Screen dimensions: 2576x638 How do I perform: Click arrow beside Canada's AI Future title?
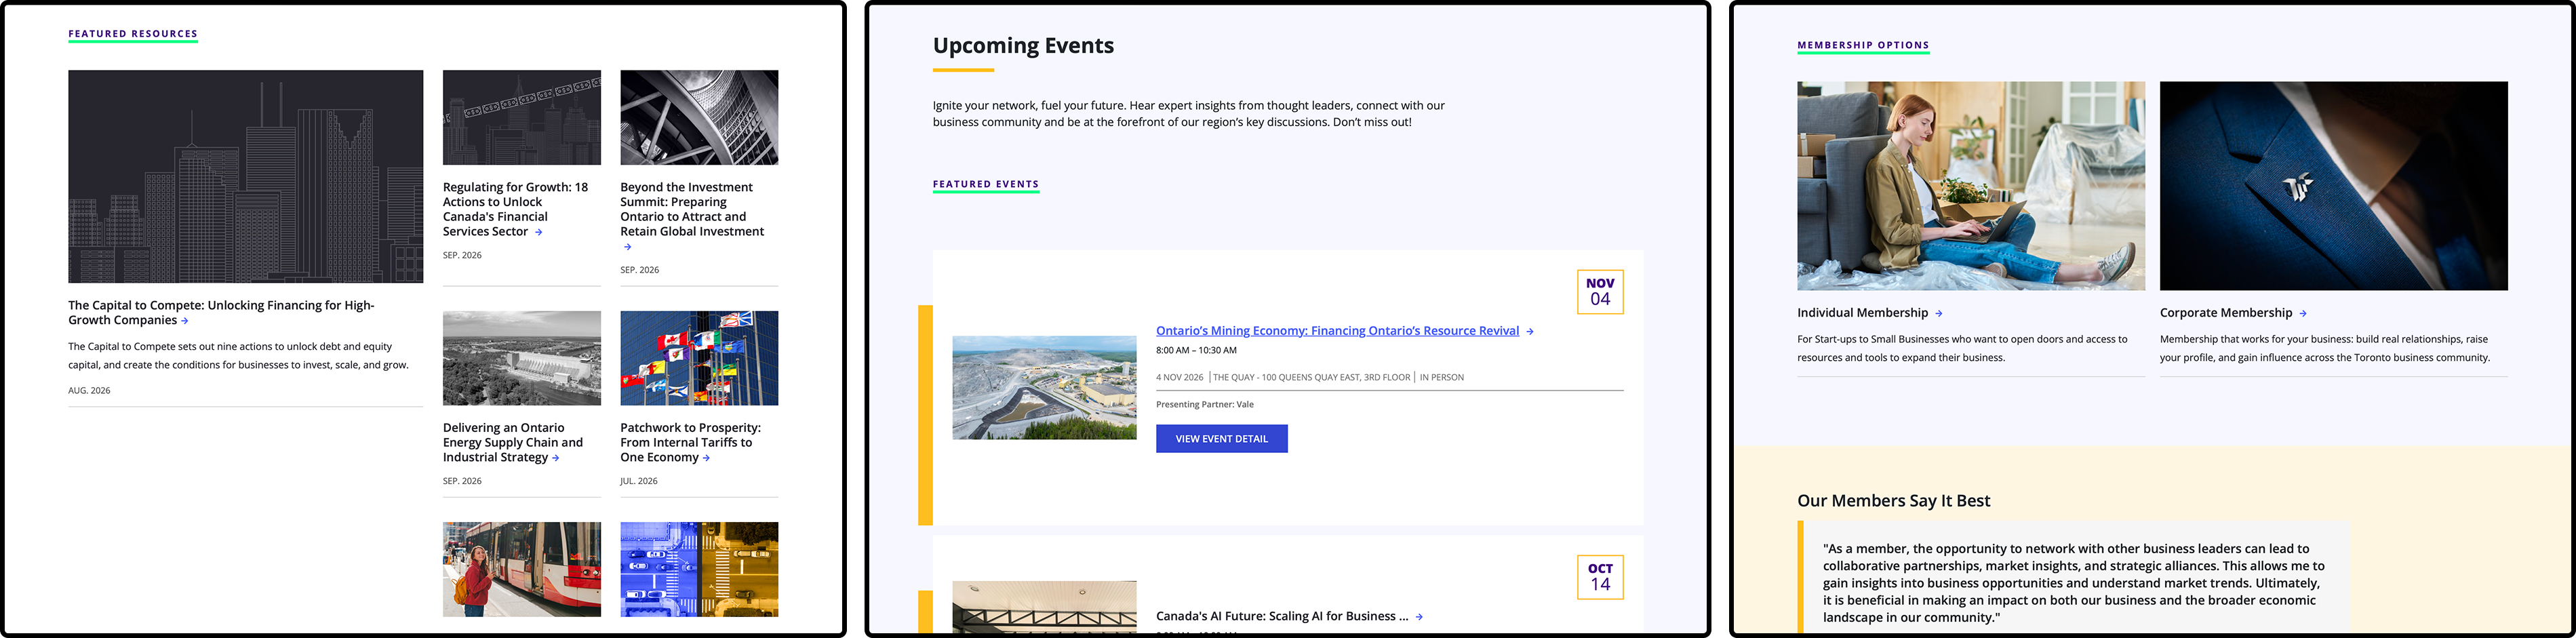[x=1420, y=617]
